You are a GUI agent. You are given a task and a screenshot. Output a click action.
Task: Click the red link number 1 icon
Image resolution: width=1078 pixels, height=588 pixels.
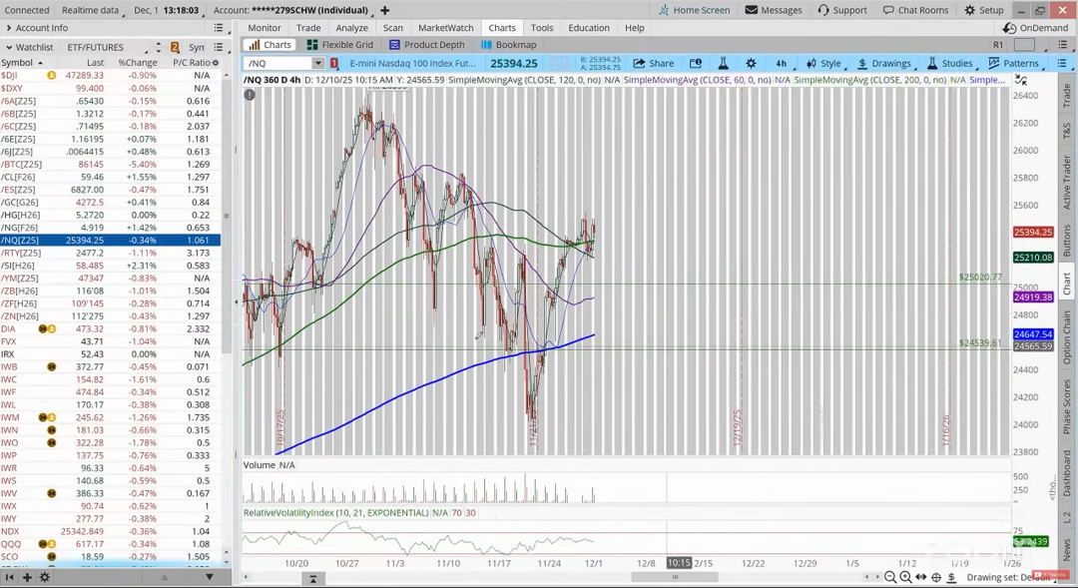pyautogui.click(x=334, y=63)
